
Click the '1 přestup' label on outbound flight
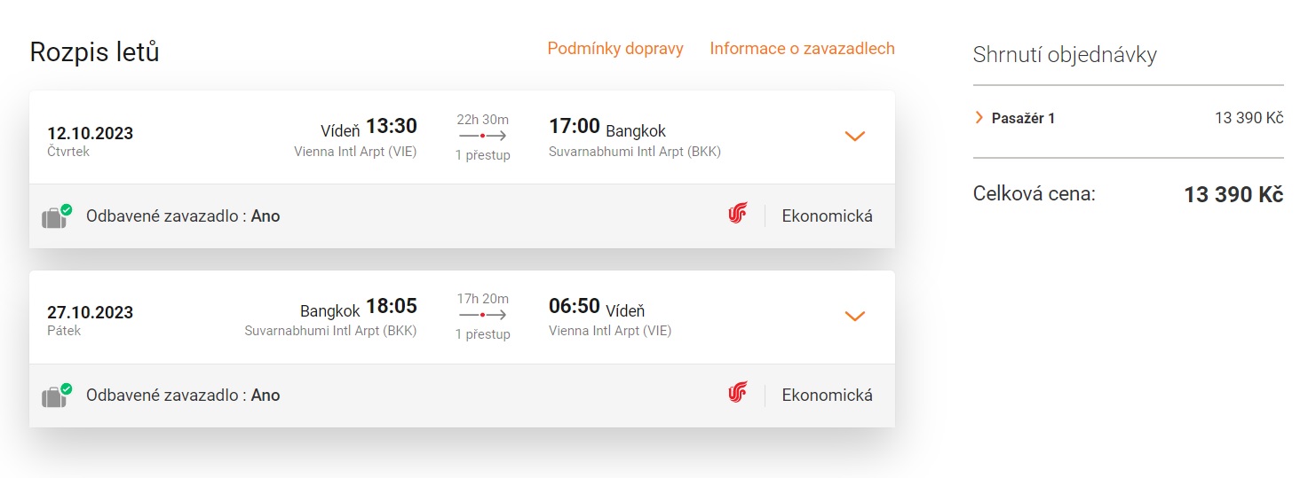point(482,155)
